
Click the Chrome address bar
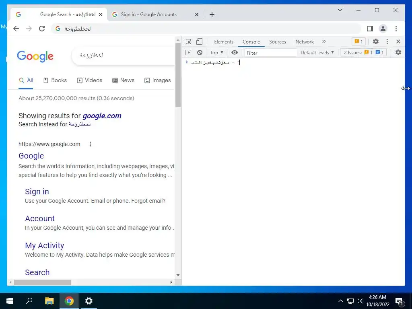pos(206,29)
